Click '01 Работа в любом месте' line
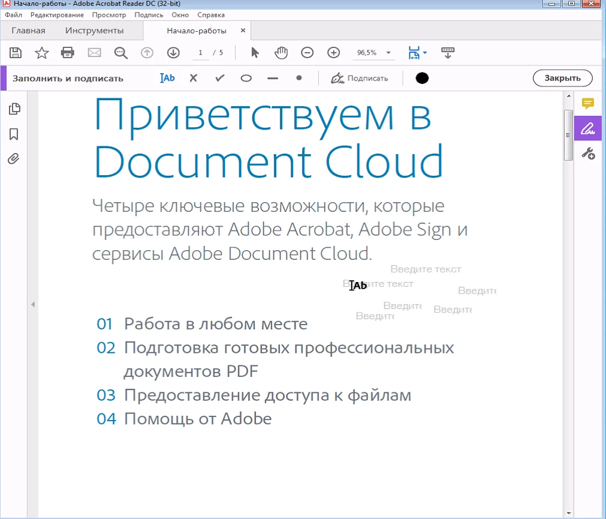The height and width of the screenshot is (519, 606). [202, 323]
